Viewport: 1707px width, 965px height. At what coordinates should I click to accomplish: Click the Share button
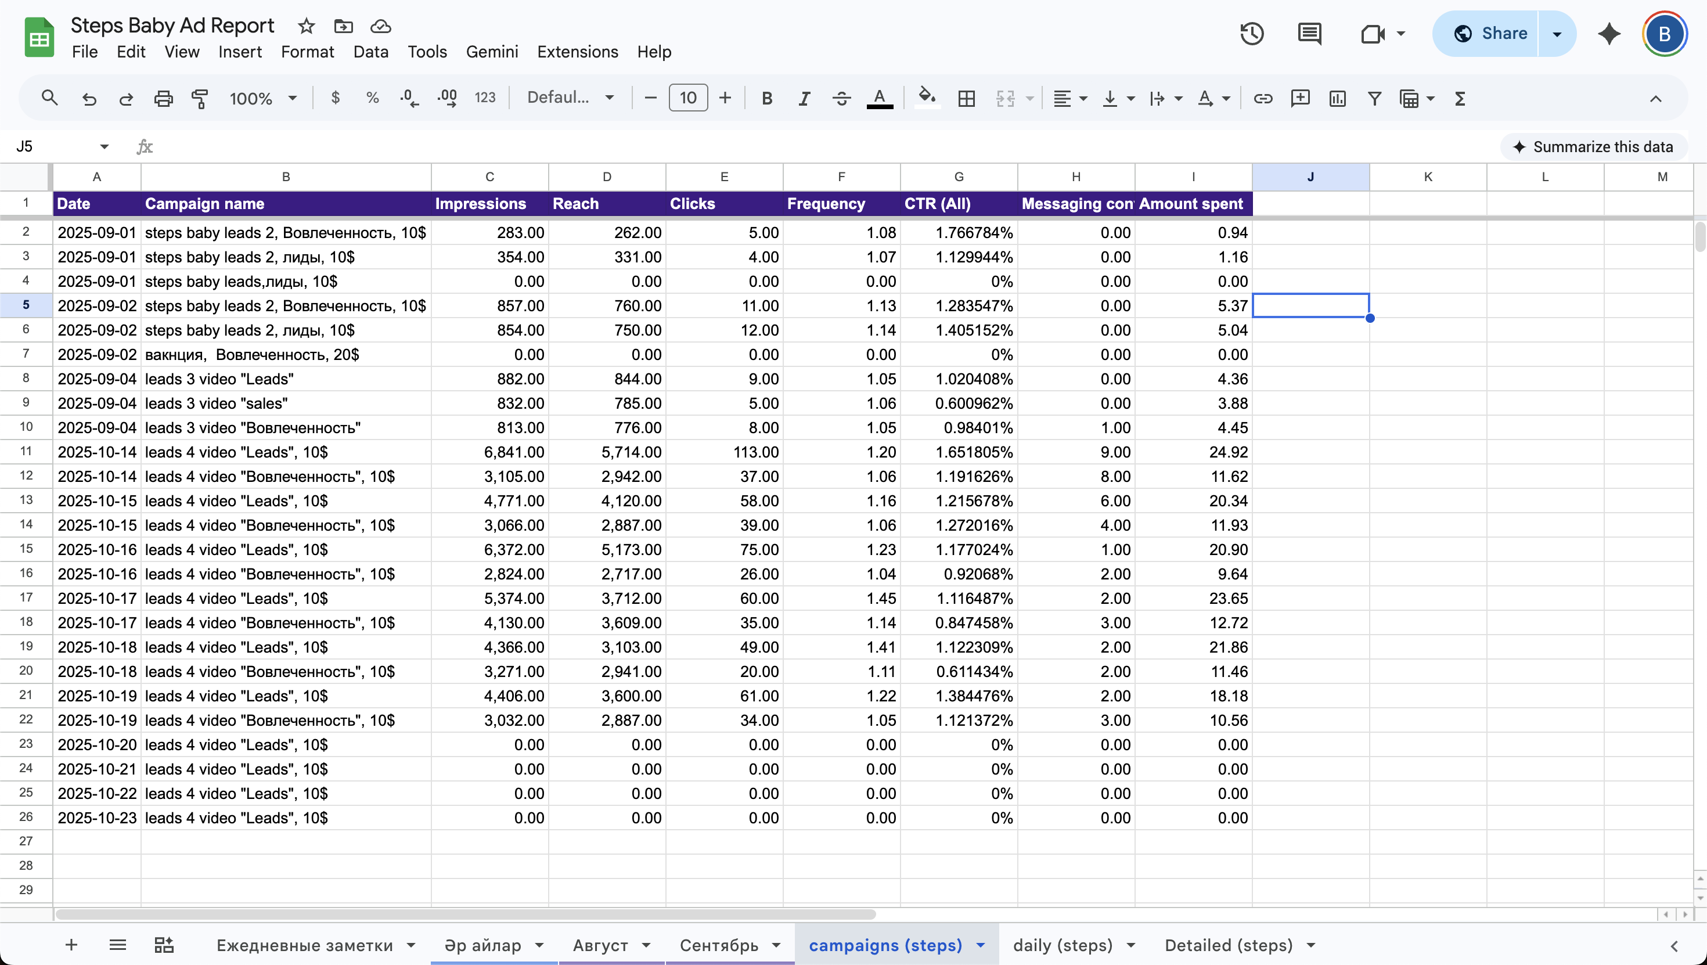[x=1491, y=33]
